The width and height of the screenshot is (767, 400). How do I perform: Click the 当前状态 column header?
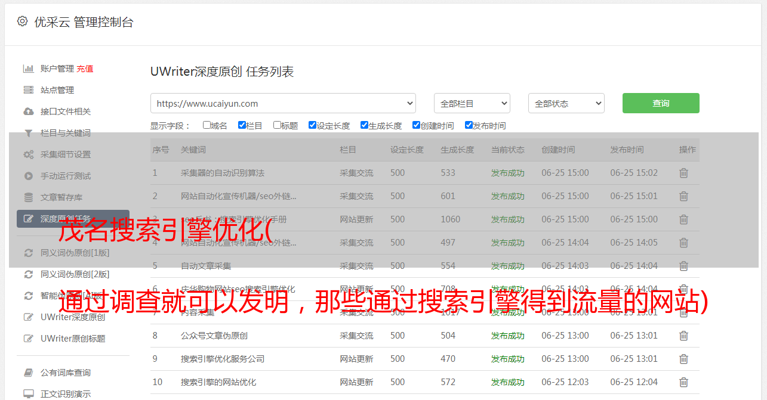point(508,150)
